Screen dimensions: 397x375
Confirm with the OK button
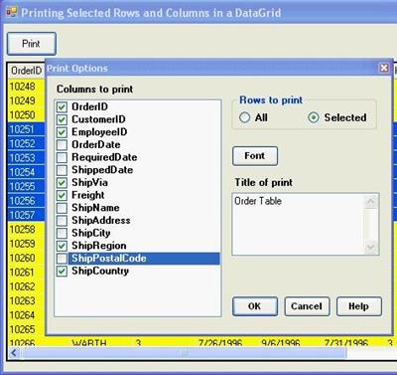point(255,306)
